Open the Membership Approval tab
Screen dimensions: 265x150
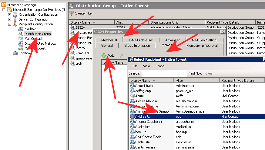coord(202,46)
